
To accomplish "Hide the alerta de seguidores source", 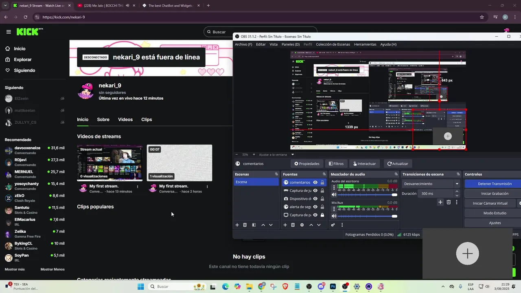I will click(x=315, y=207).
